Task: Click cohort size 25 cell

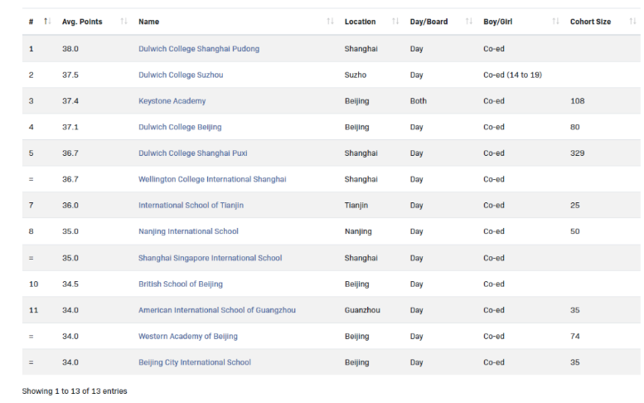Action: pos(574,205)
